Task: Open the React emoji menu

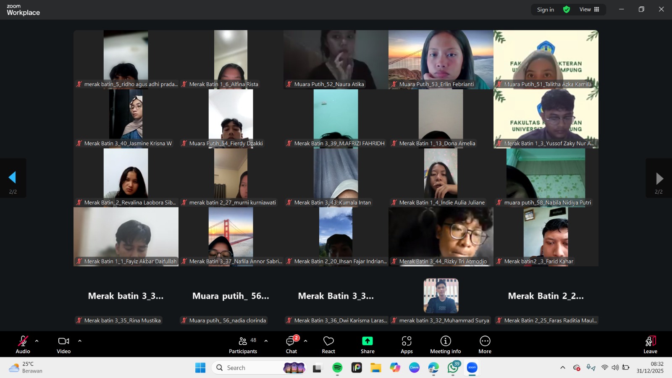Action: 328,344
